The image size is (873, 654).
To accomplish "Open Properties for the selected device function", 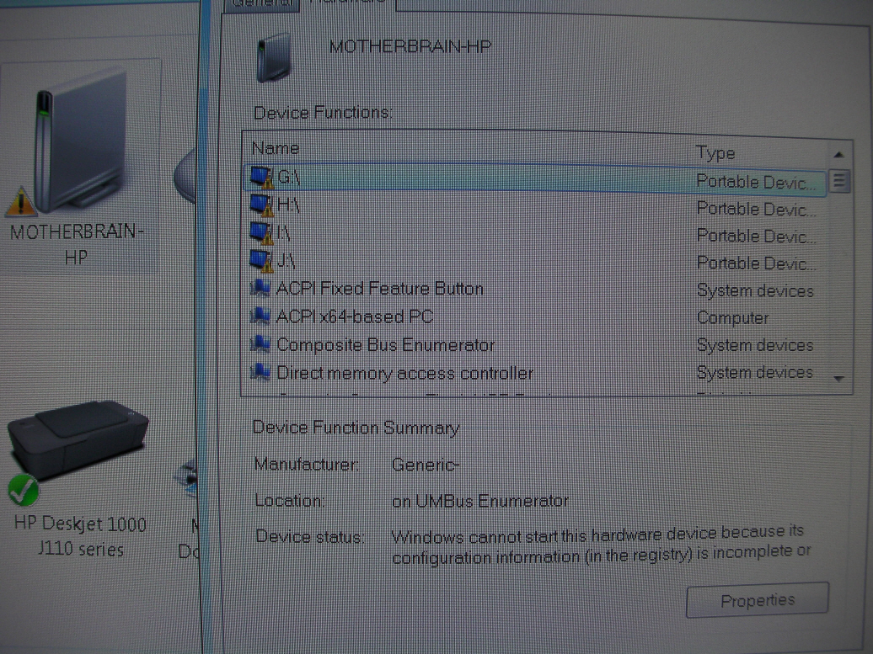I will coord(758,600).
